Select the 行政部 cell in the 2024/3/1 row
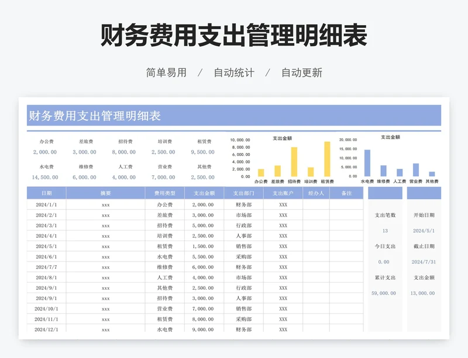468x358 pixels. coord(243,225)
